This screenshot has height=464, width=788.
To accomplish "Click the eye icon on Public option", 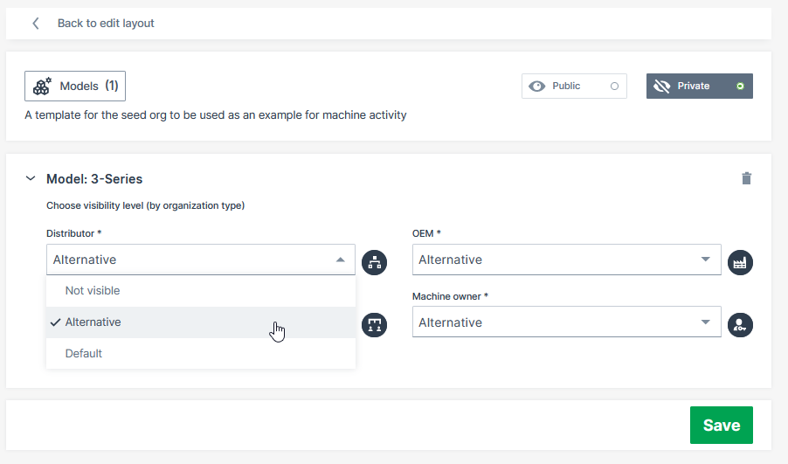I will (x=537, y=87).
